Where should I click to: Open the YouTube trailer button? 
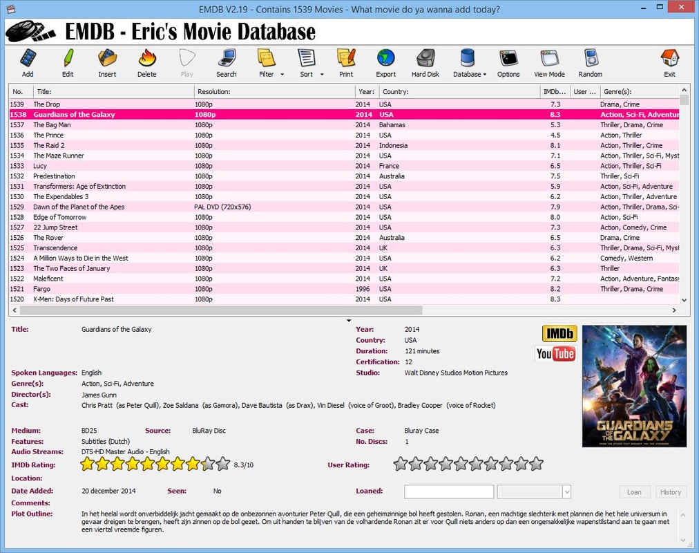coord(555,354)
